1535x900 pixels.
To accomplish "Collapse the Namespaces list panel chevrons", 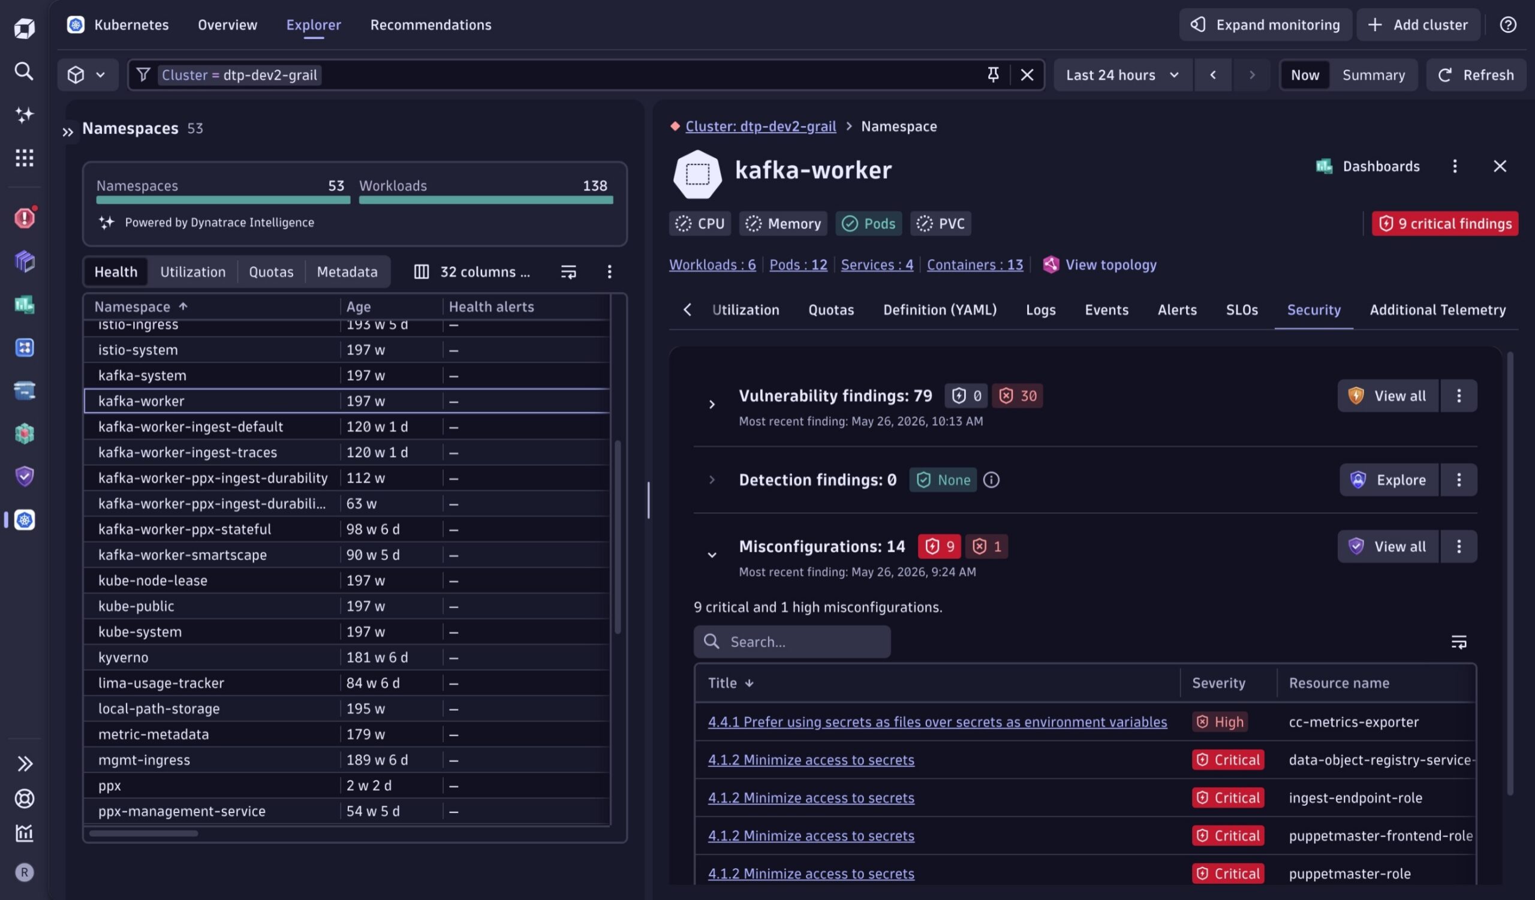I will [68, 131].
